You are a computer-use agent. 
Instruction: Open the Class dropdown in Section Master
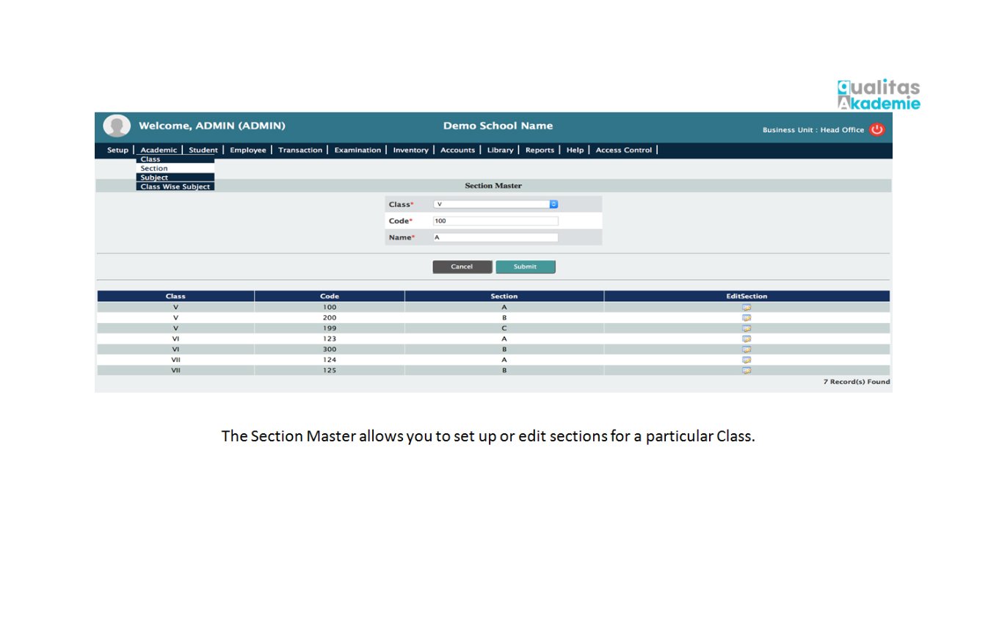point(495,204)
